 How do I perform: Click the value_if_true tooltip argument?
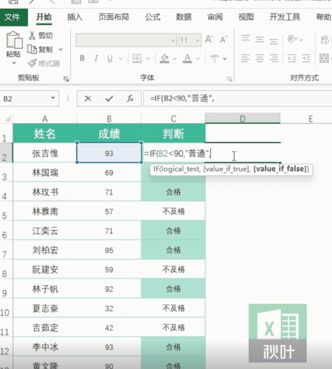(x=226, y=169)
